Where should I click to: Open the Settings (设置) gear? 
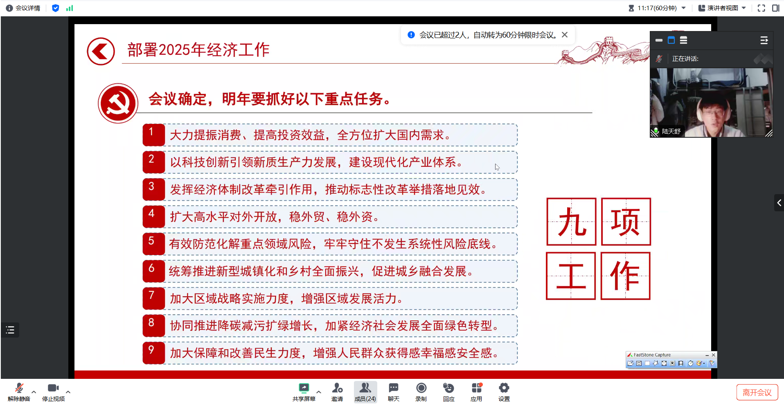click(504, 388)
